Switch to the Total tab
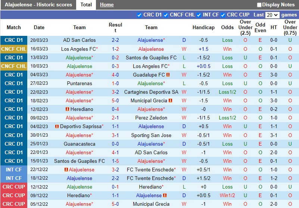299x208 pixels. click(86, 4)
